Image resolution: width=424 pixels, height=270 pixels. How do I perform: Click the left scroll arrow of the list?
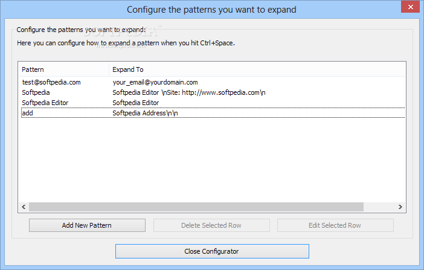coord(24,207)
